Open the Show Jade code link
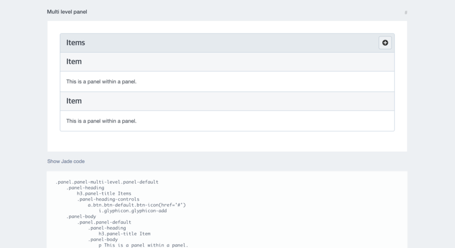Image resolution: width=455 pixels, height=248 pixels. point(66,161)
